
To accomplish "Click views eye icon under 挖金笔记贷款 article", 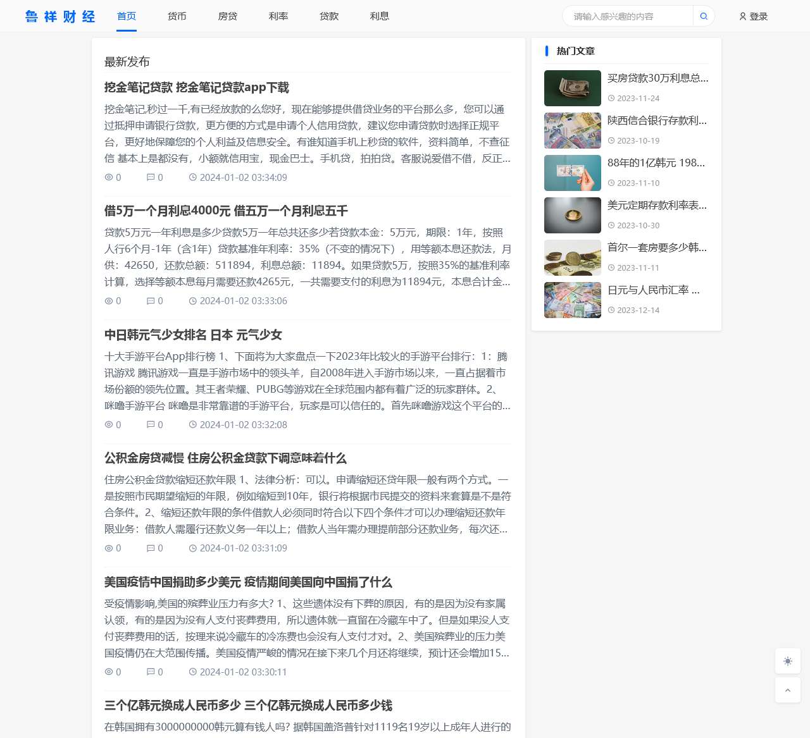I will point(109,178).
